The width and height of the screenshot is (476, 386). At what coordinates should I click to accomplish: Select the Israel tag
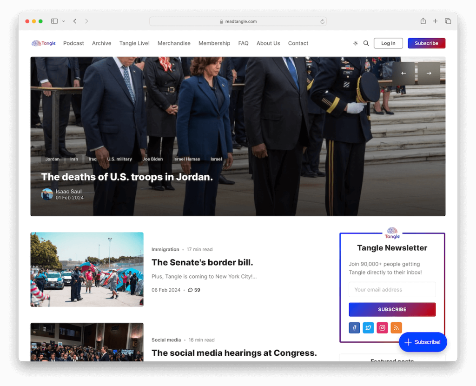pos(216,159)
